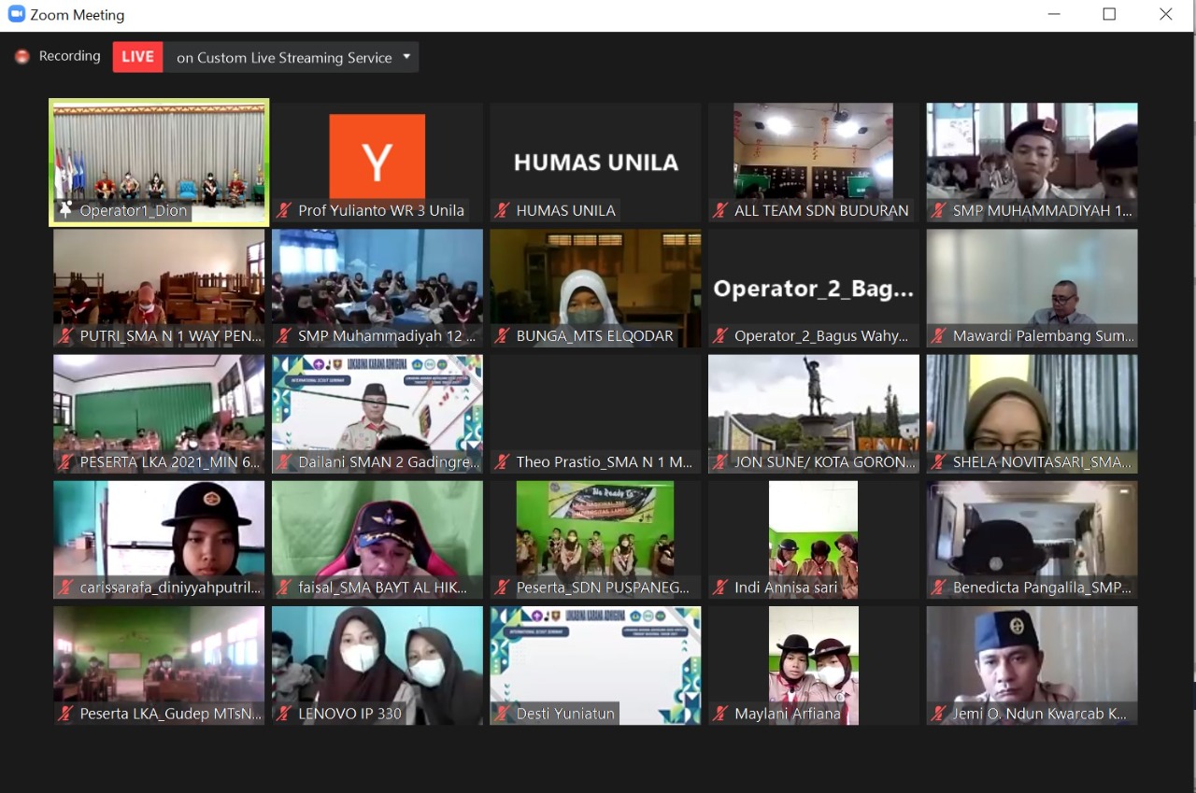Viewport: 1196px width, 793px height.
Task: Click muted mic icon on BUNGA_MTS ELQODAR
Action: [x=503, y=336]
